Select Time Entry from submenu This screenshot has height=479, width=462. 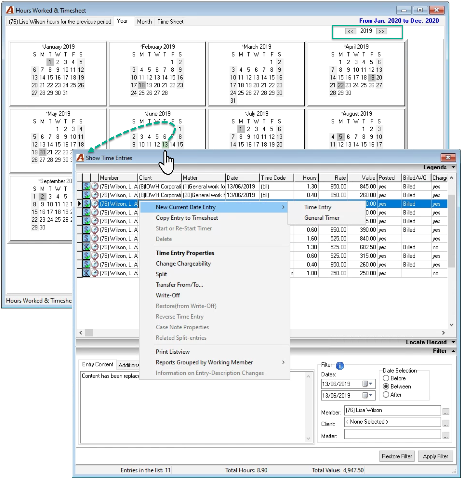click(x=318, y=207)
